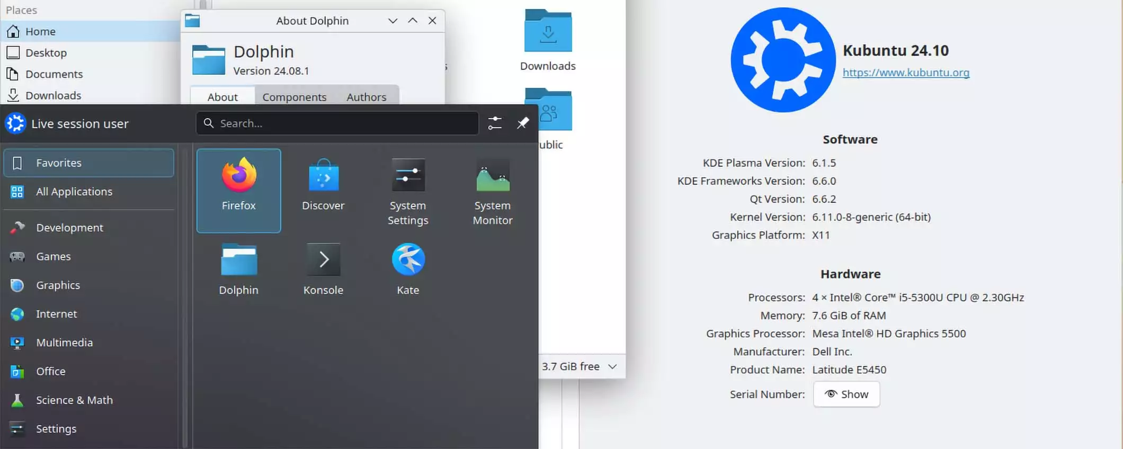Maximize the About Dolphin dialog

coord(413,21)
